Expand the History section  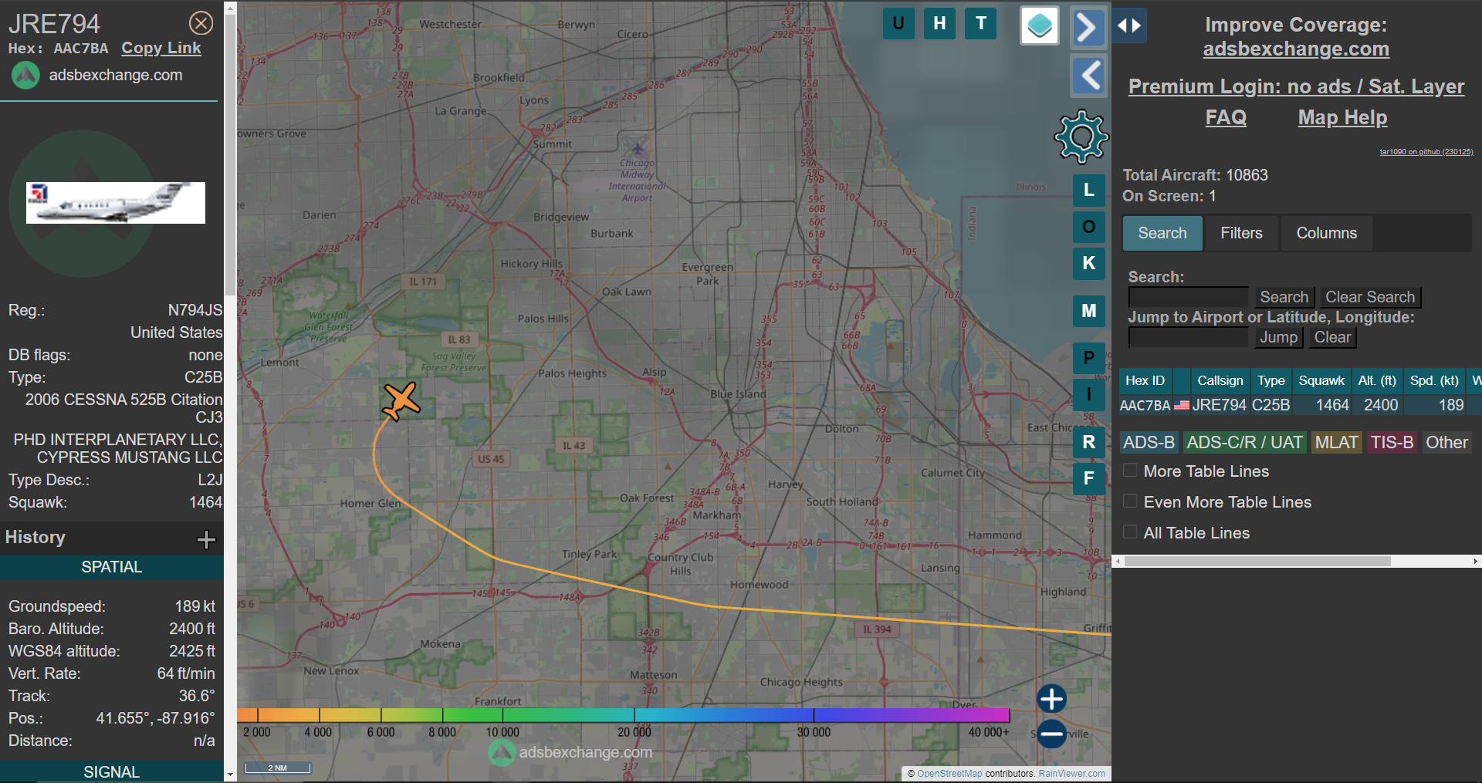click(206, 539)
